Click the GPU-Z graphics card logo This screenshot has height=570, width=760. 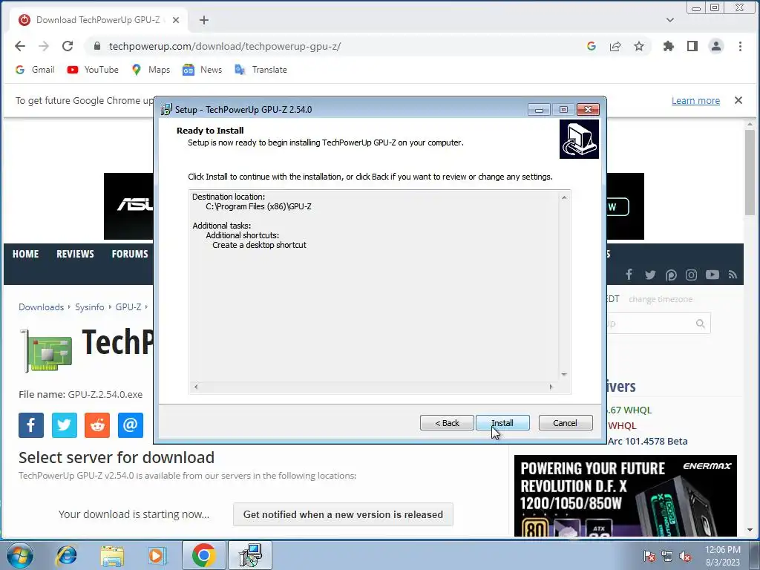tap(47, 350)
